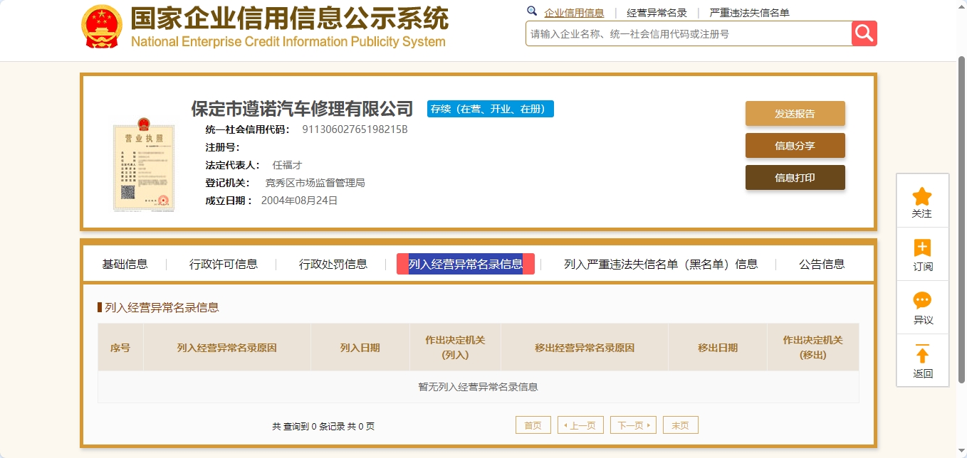This screenshot has width=967, height=458.
Task: Click the 序号 column header
Action: (120, 348)
